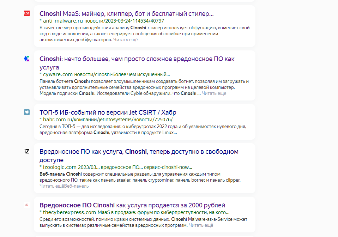Expand 'Читать ещё' in the anti-malware.ru snippet
This screenshot has height=237, width=338.
click(126, 39)
